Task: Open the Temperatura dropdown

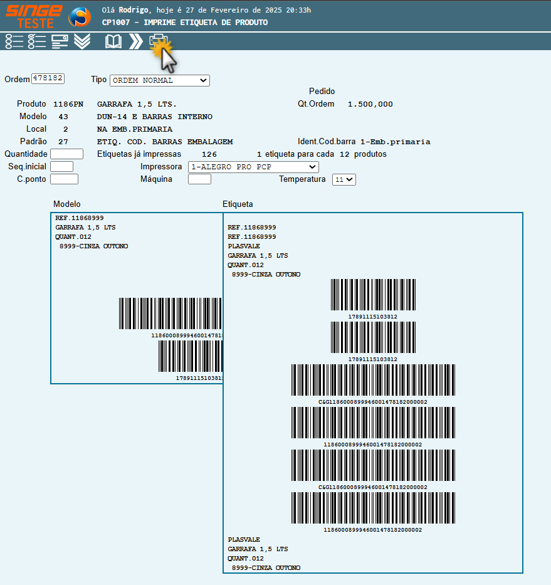Action: coord(344,179)
